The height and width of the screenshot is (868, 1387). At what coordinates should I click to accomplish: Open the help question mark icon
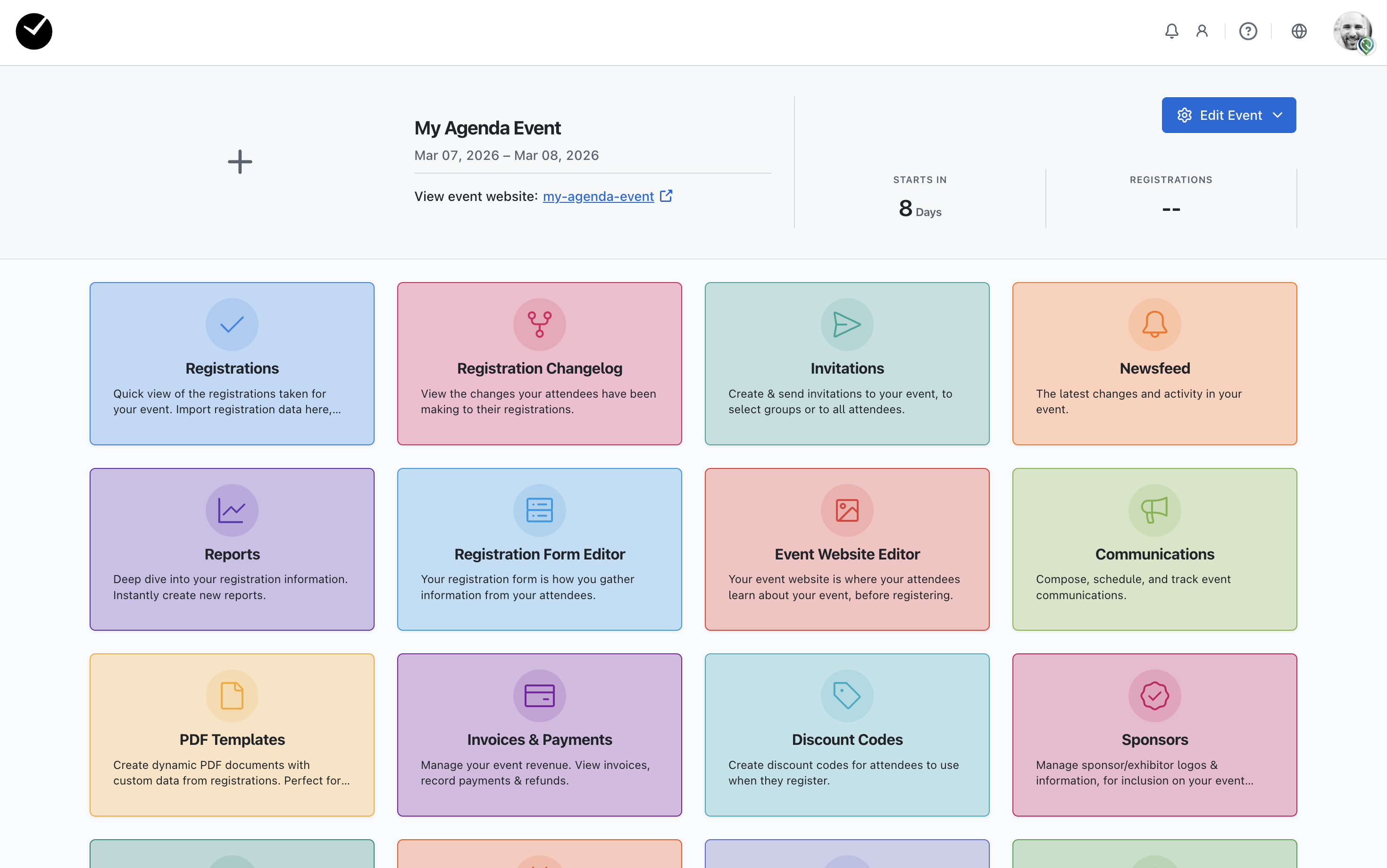coord(1247,31)
